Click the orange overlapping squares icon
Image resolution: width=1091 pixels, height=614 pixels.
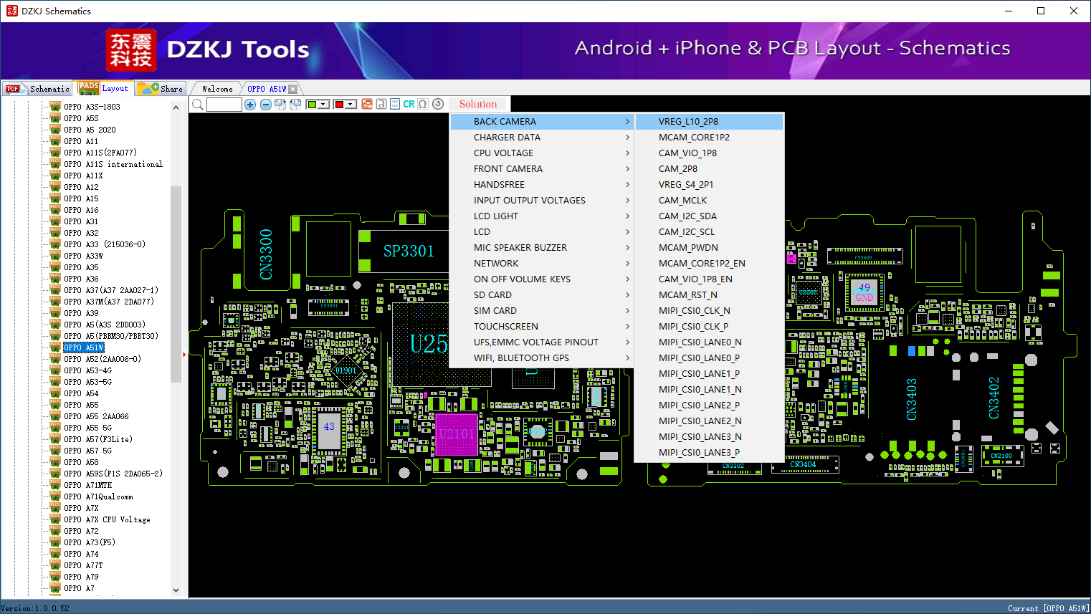click(x=367, y=105)
